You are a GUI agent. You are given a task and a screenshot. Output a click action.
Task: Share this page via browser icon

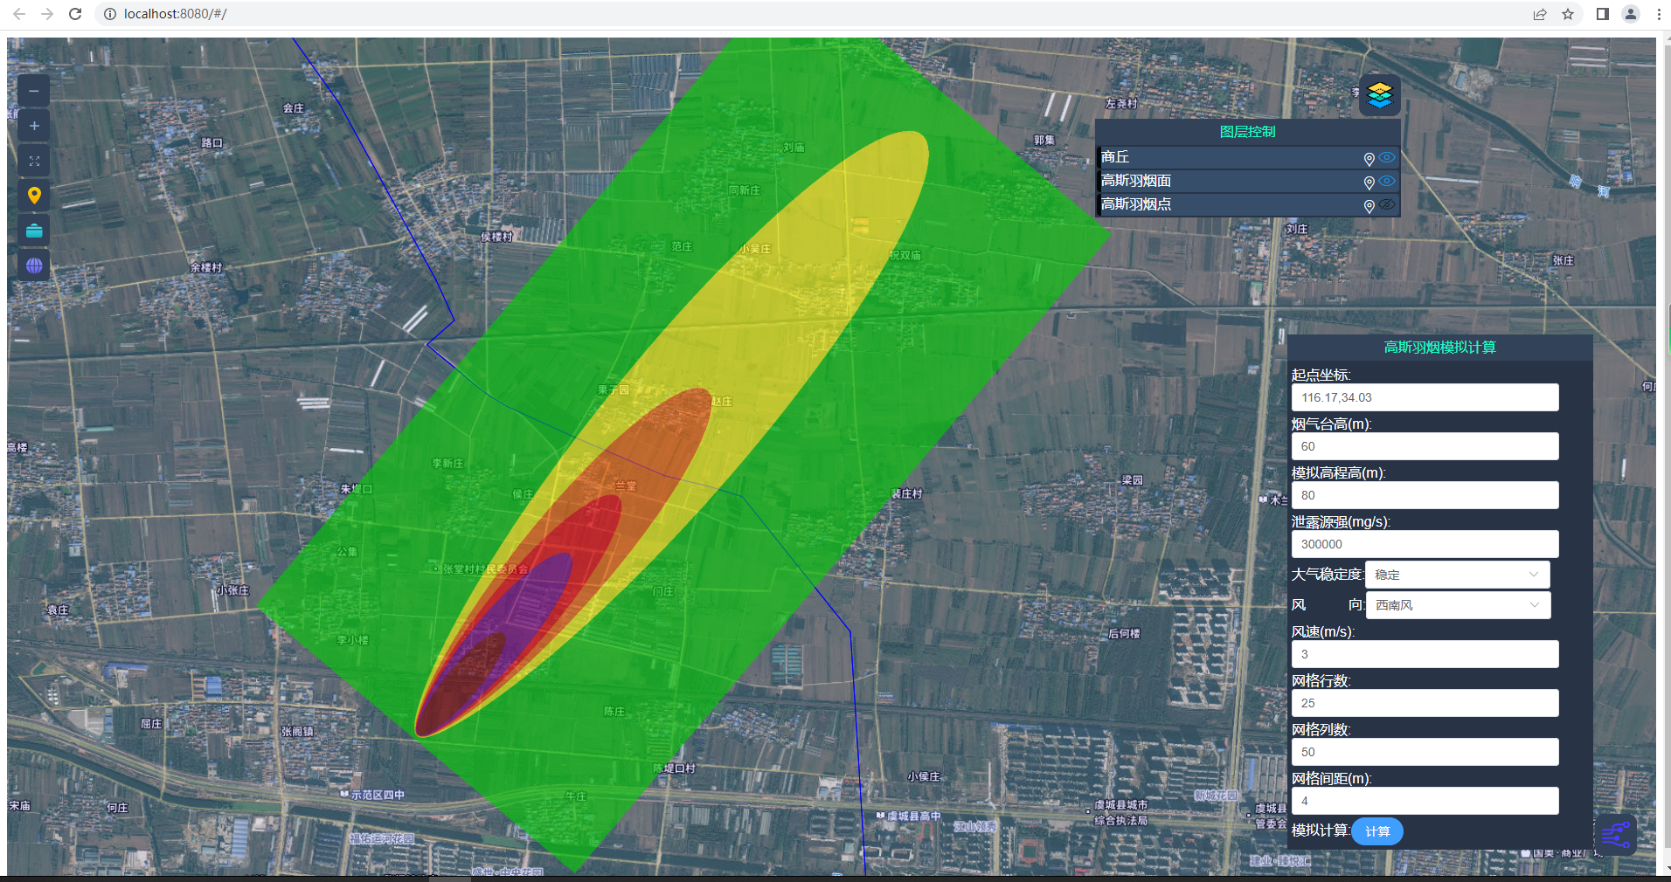tap(1540, 14)
